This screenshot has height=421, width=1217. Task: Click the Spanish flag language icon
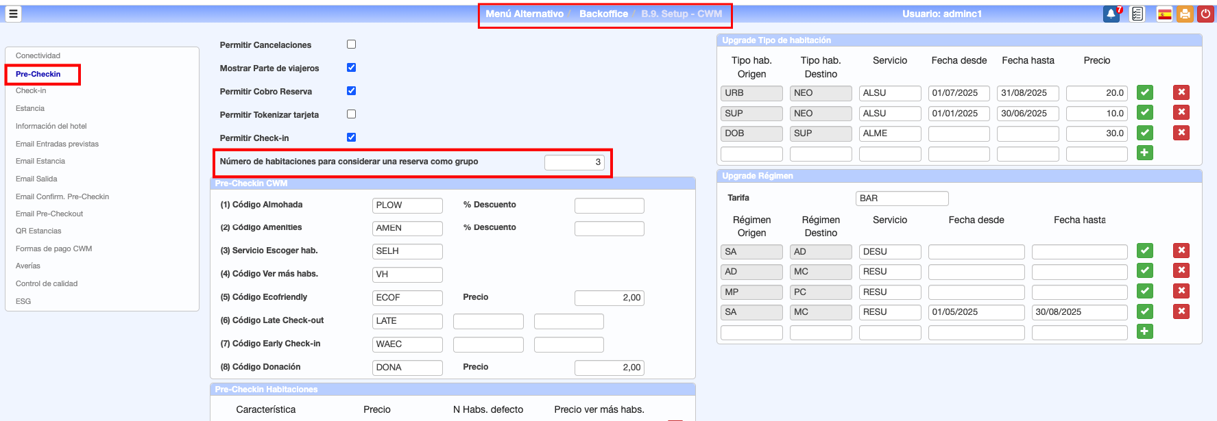[1164, 14]
